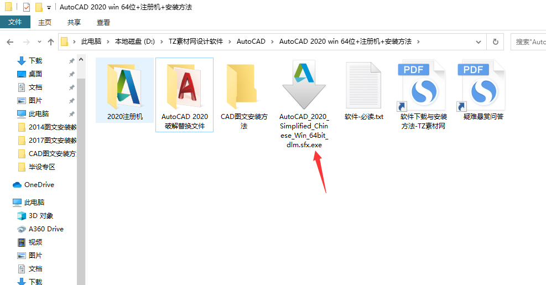Screen dimensions: 546x285
Task: Select the 软件-必读.txt text file icon
Action: 364,85
